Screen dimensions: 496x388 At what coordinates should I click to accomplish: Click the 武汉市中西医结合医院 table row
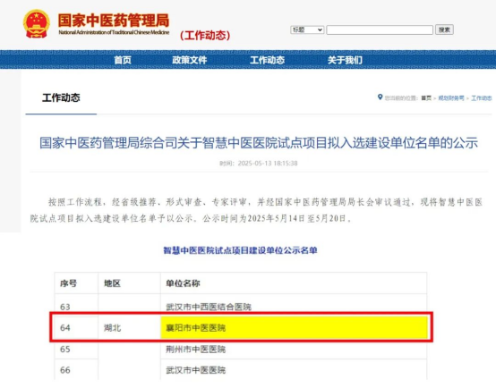[241, 306]
